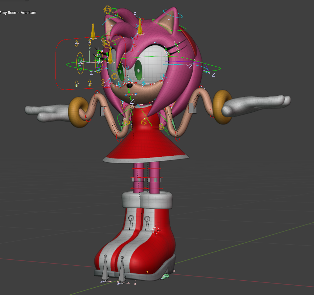Select bottom-left arrow slider in face panel
The height and width of the screenshot is (295, 314).
tap(77, 84)
